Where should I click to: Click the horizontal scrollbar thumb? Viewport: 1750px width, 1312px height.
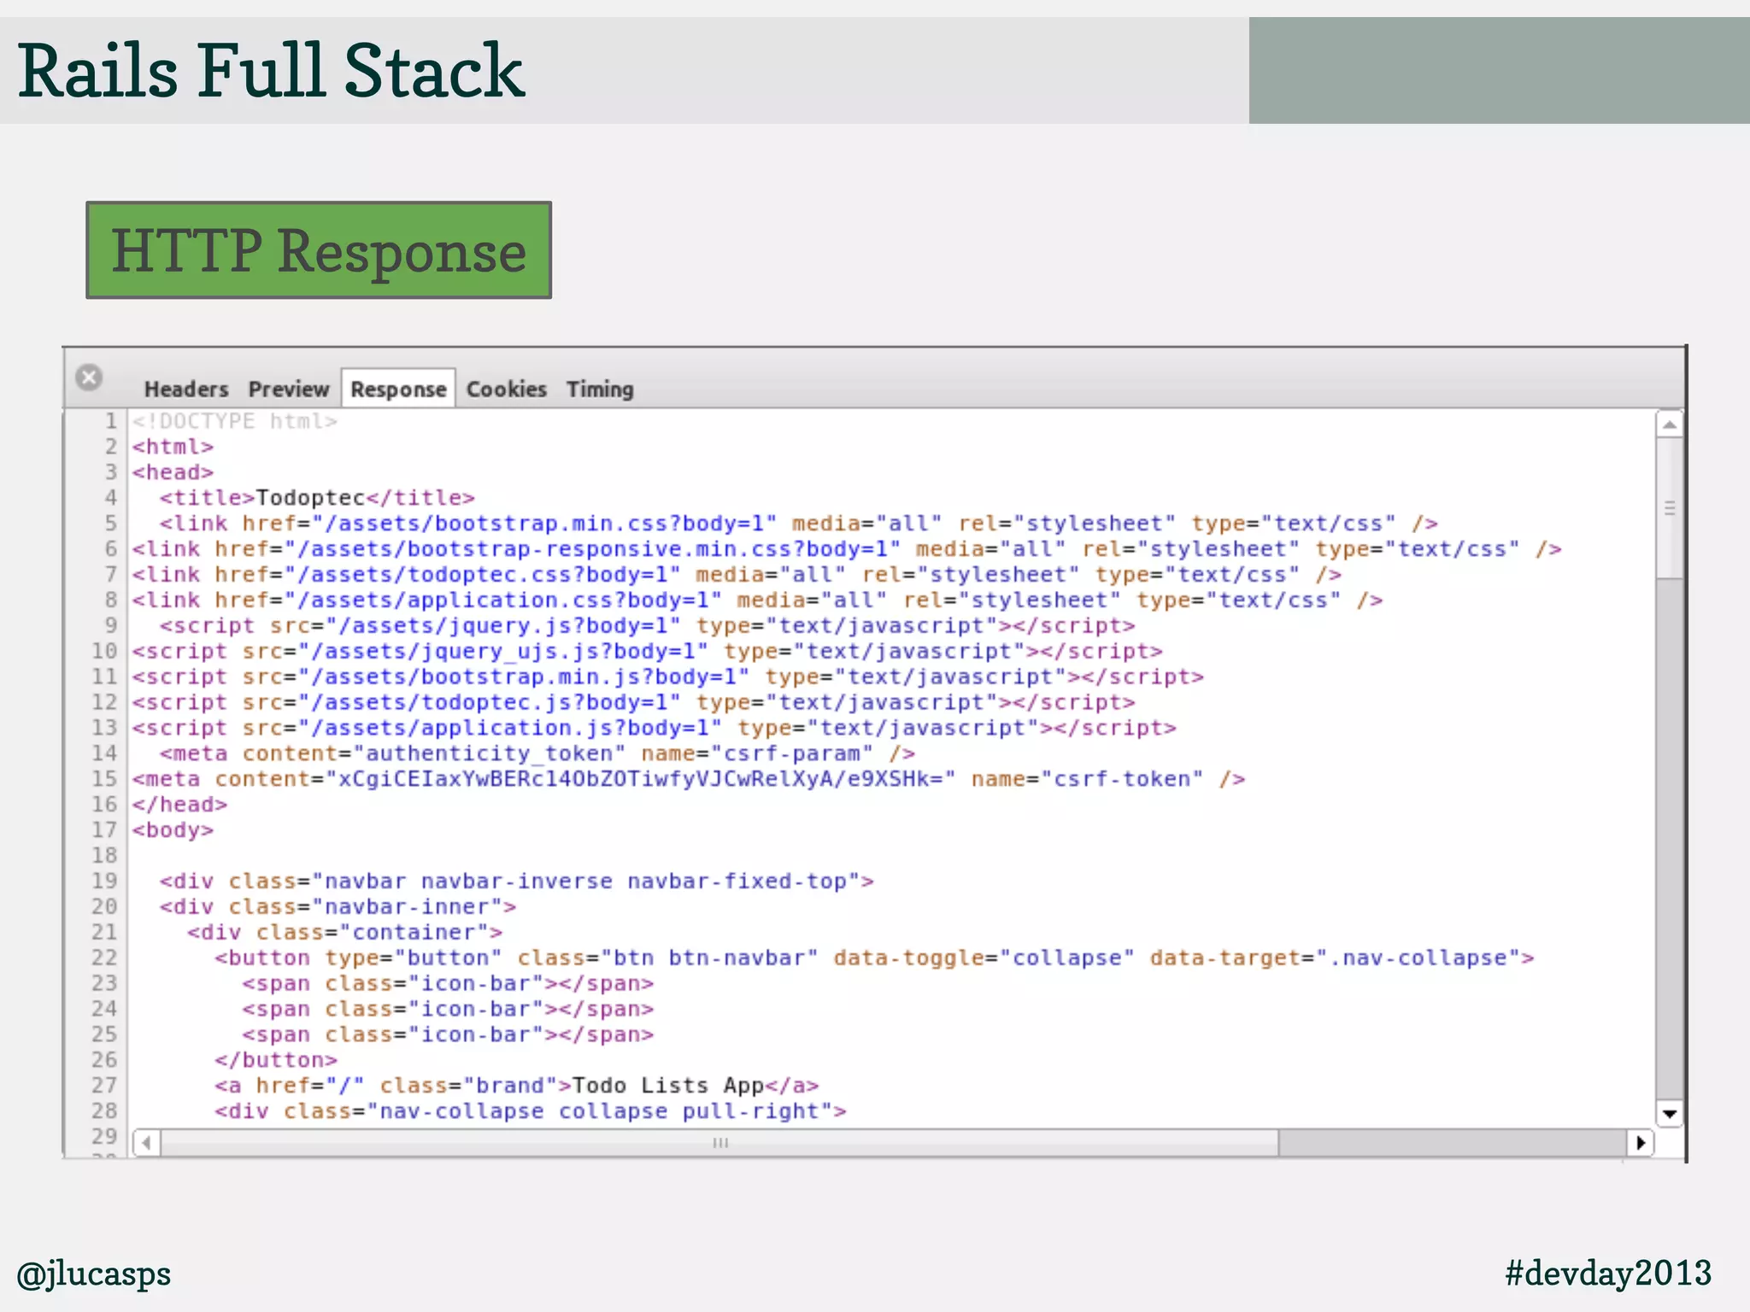[719, 1143]
